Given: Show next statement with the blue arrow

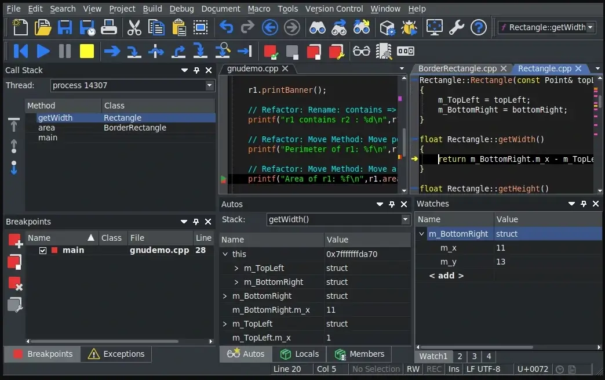Looking at the screenshot, I should (x=112, y=51).
